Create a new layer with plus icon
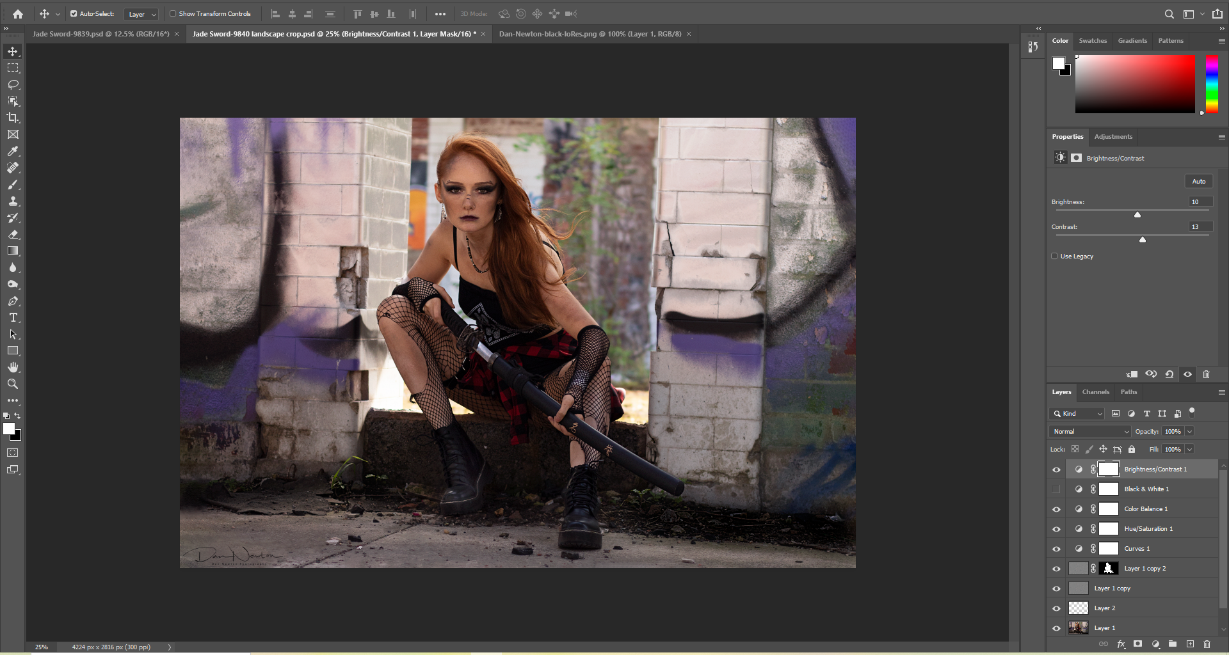Image resolution: width=1229 pixels, height=655 pixels. pos(1190,644)
